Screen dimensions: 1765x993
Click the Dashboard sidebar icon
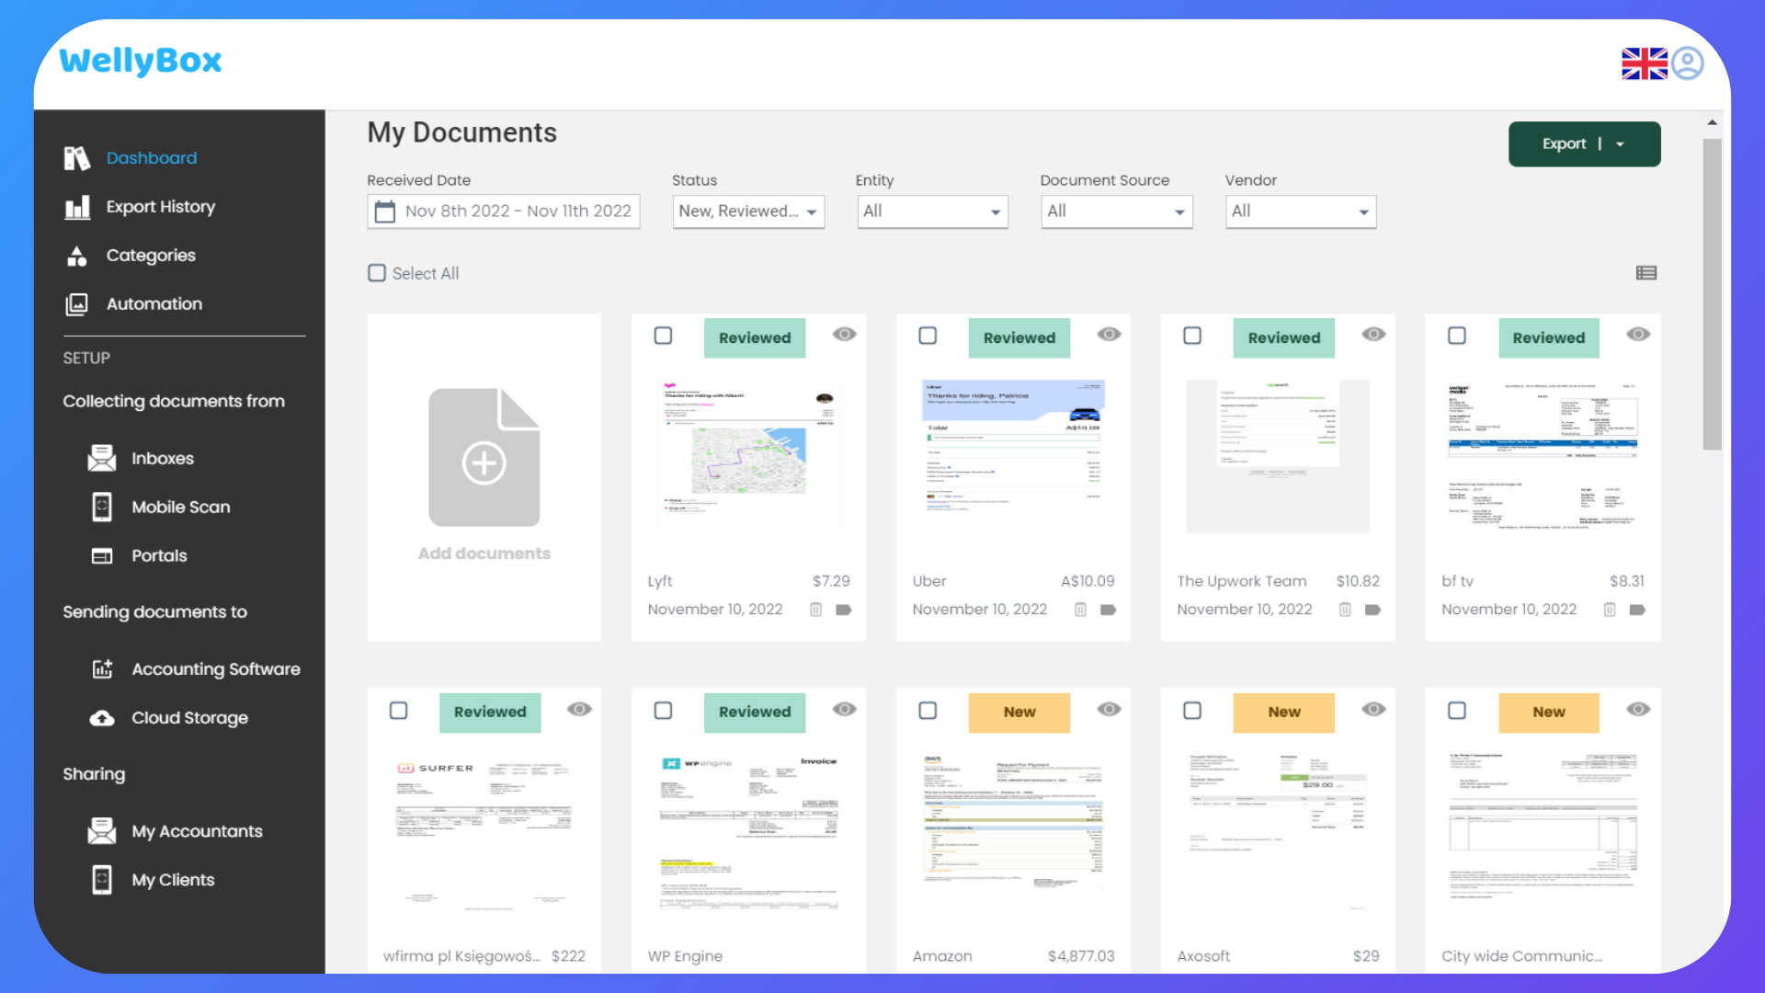(x=77, y=157)
